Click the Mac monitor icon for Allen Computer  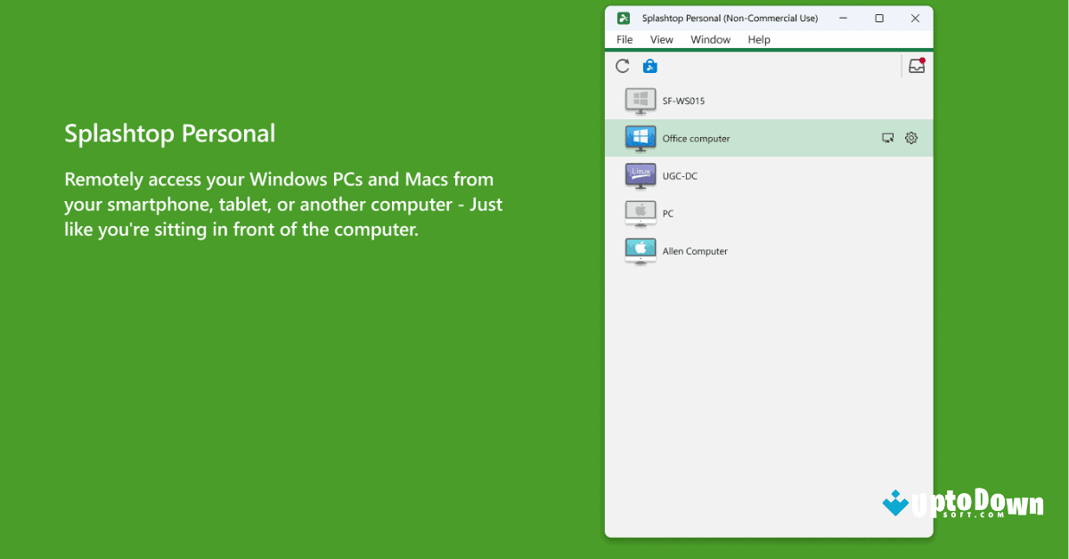[x=641, y=251]
